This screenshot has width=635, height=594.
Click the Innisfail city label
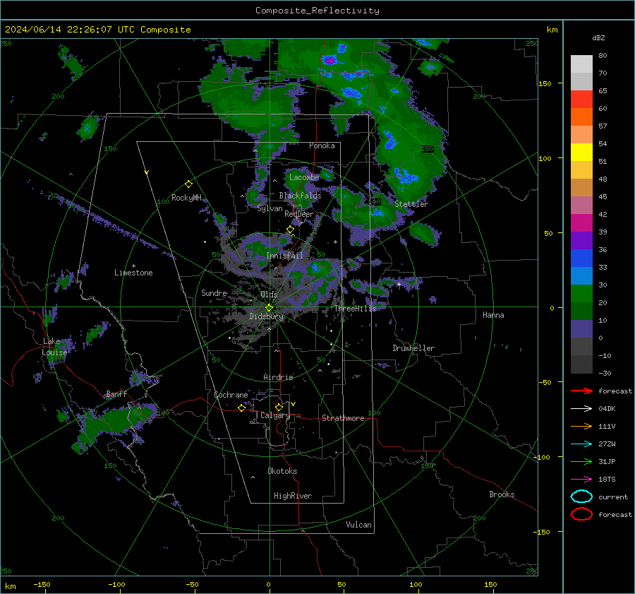tap(285, 256)
